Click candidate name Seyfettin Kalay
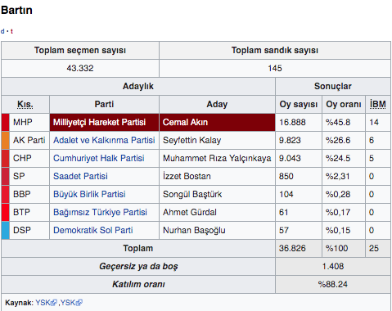The width and height of the screenshot is (392, 311). point(192,140)
